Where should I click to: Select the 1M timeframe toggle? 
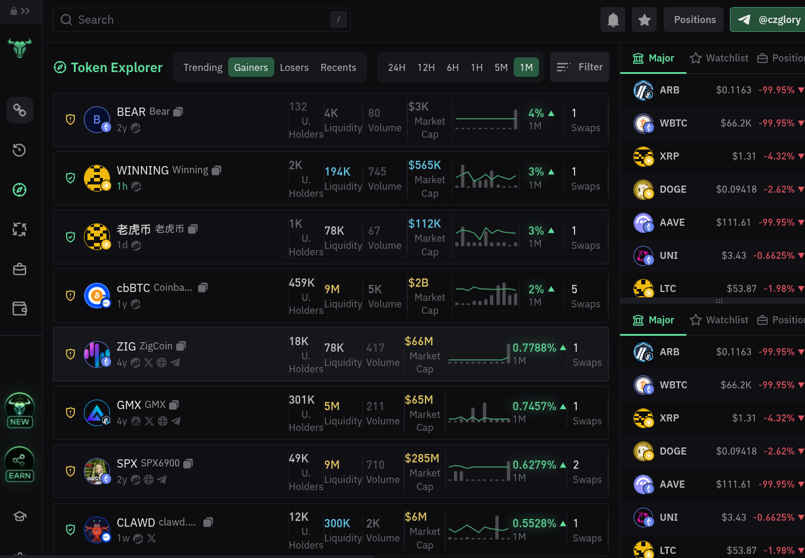[526, 67]
